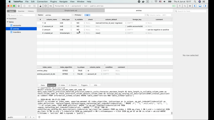The image size is (214, 120).
Task: Click the green loc connection tag
Action: point(174,6)
